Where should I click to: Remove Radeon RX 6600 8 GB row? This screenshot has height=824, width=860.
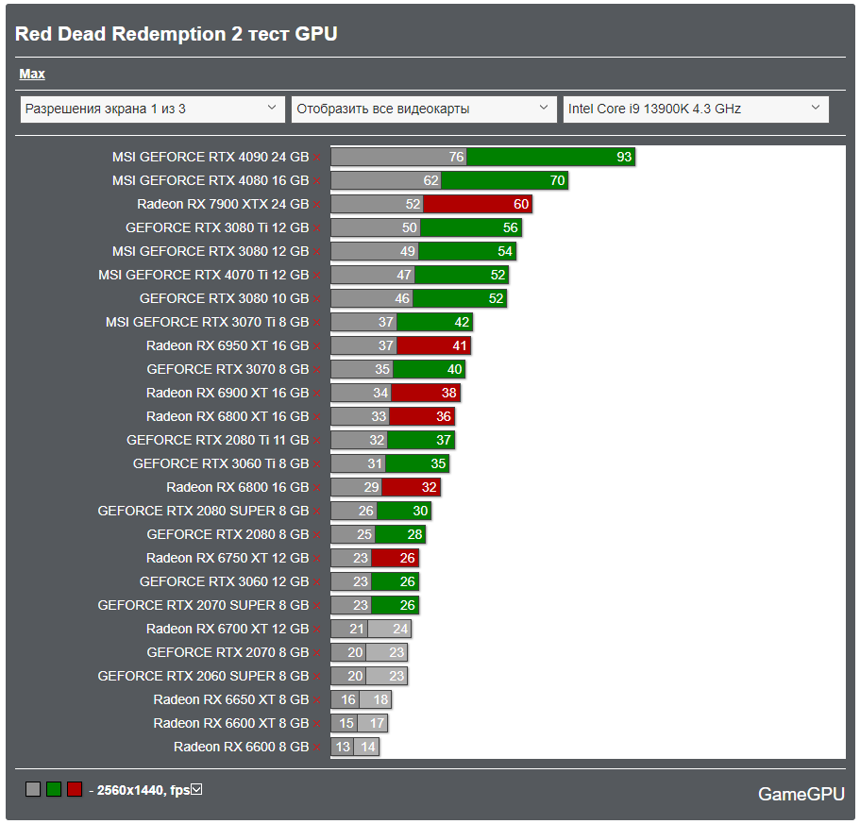click(317, 747)
